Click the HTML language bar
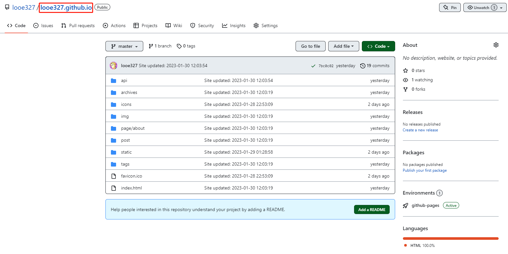Screen dimensions: 508x254 (x=450, y=239)
